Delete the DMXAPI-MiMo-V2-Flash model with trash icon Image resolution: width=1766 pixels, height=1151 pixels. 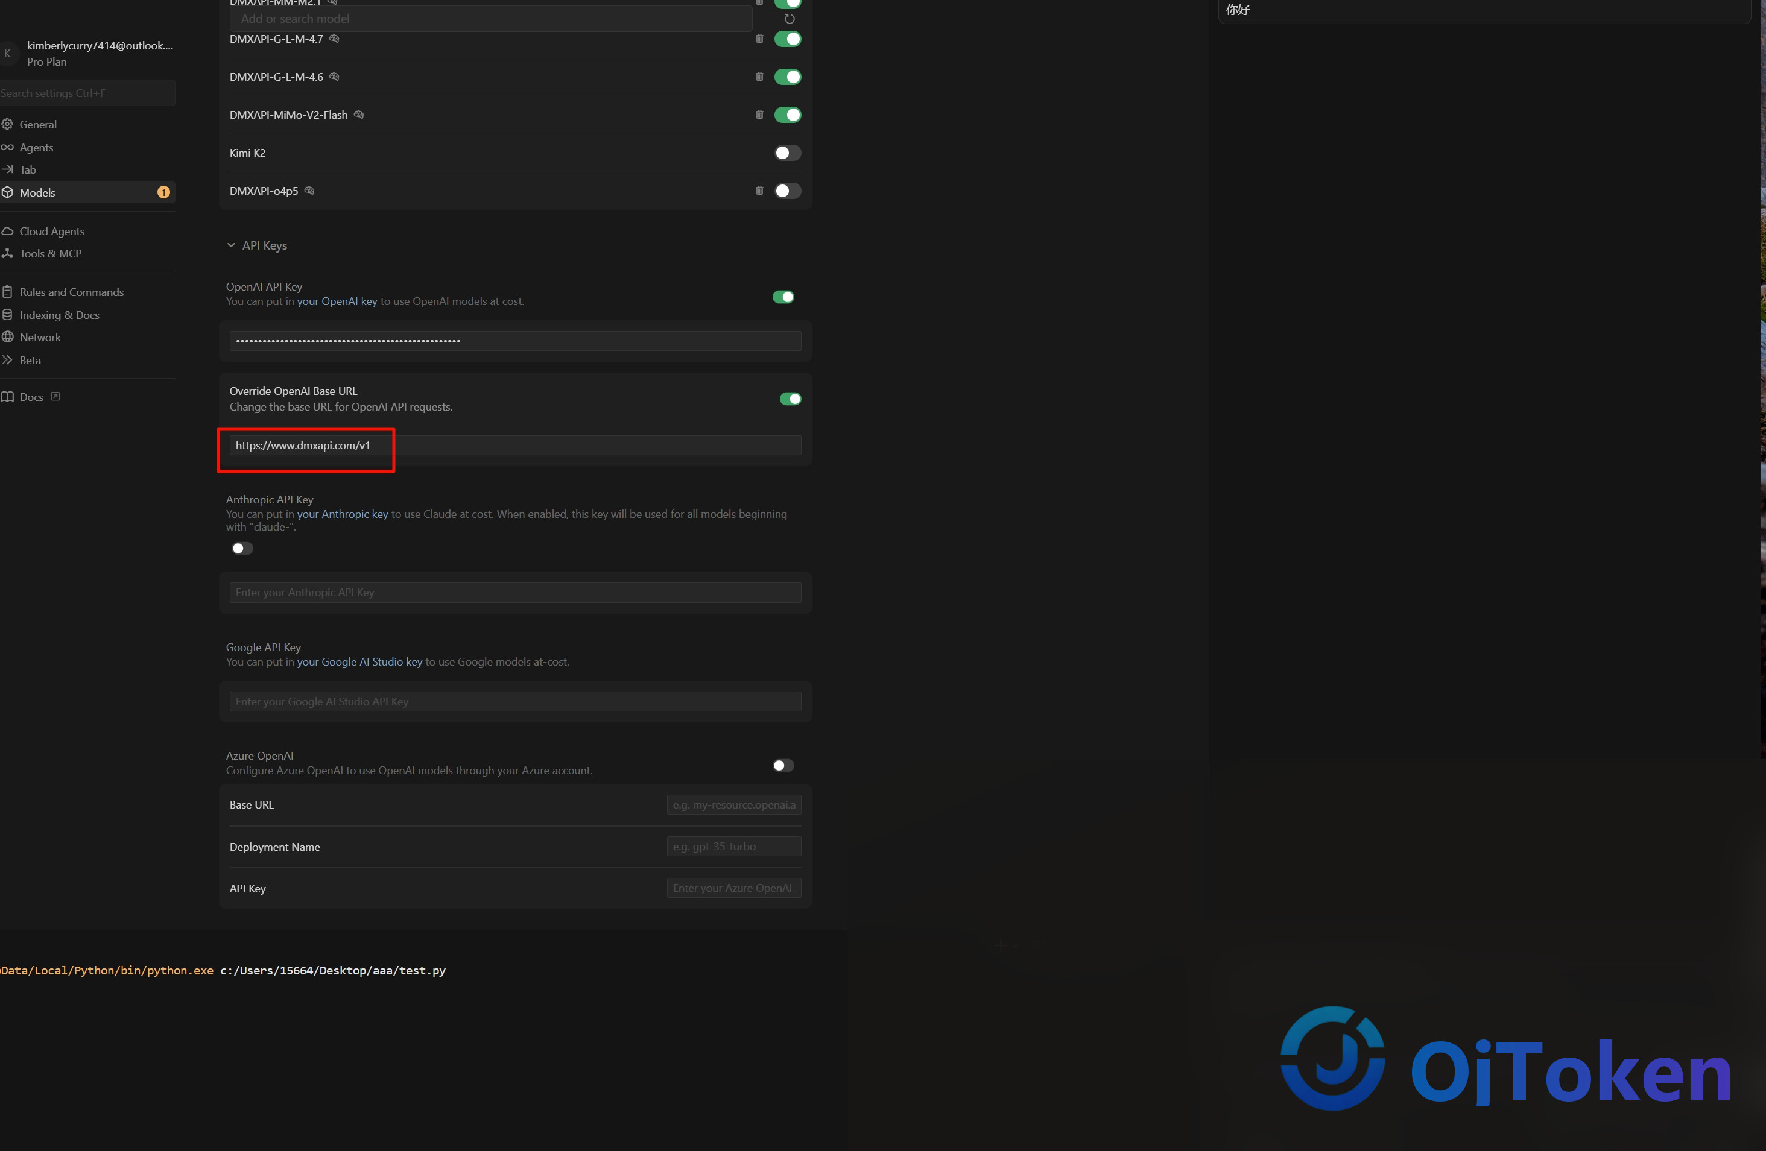coord(759,114)
